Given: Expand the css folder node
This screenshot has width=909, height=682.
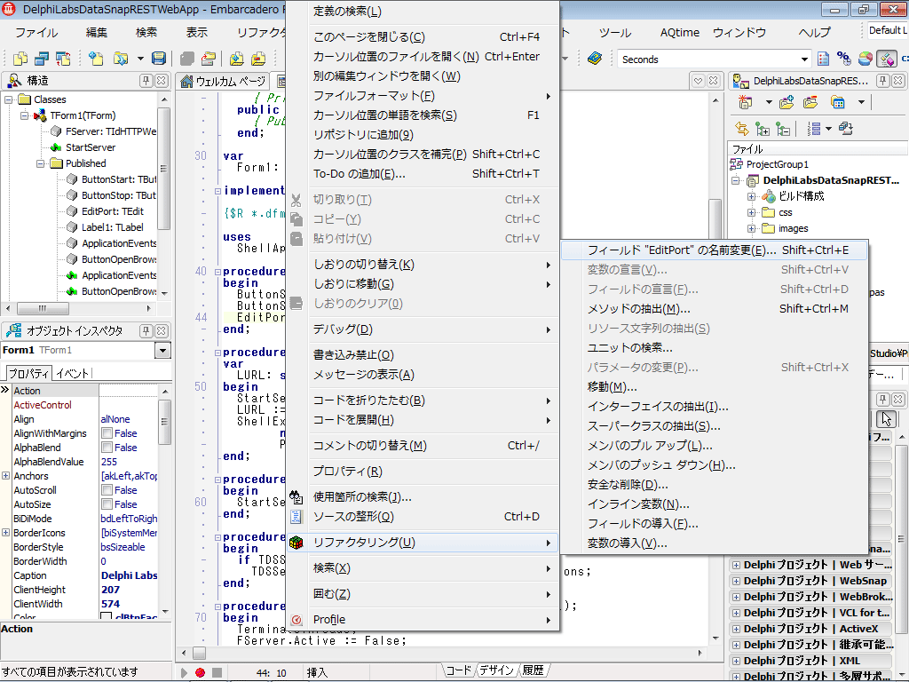Looking at the screenshot, I should pyautogui.click(x=751, y=212).
